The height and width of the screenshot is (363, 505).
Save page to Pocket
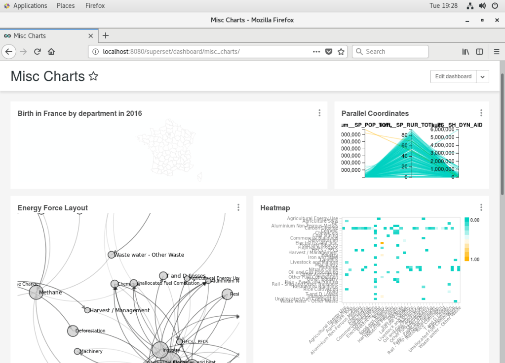(328, 52)
